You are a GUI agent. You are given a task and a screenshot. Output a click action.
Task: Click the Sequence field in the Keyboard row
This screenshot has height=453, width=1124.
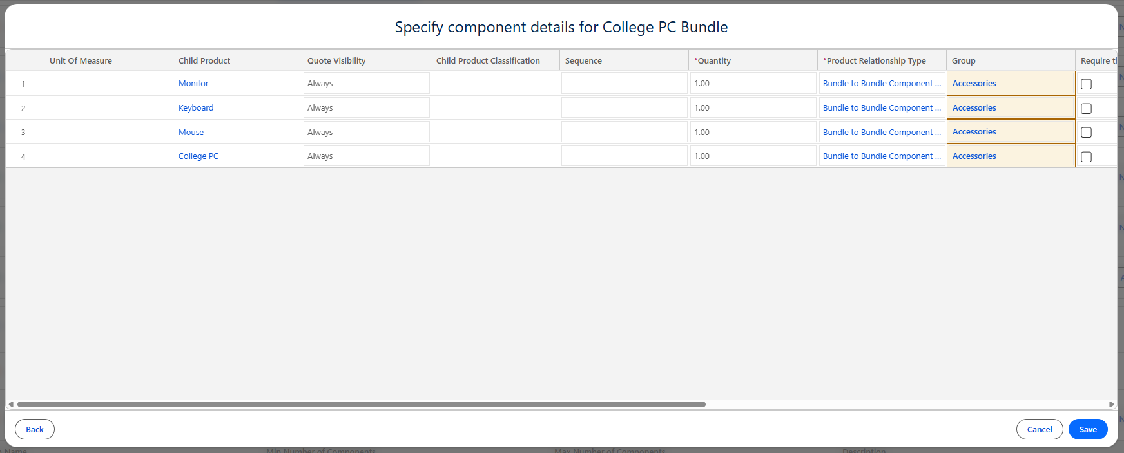(x=624, y=108)
